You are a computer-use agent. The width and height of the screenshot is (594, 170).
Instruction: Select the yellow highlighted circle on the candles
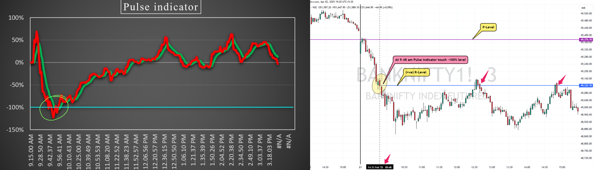click(379, 85)
